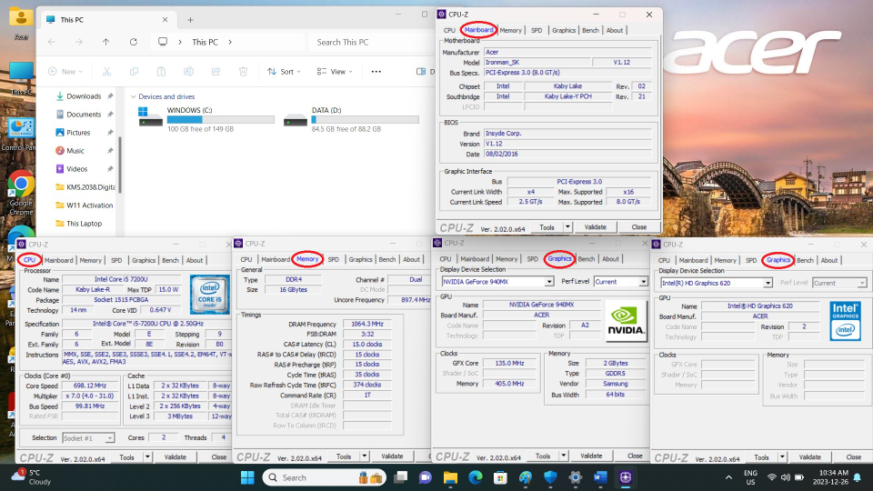The image size is (873, 491).
Task: Click the Explorer sidebar scrollbar
Action: point(119,165)
